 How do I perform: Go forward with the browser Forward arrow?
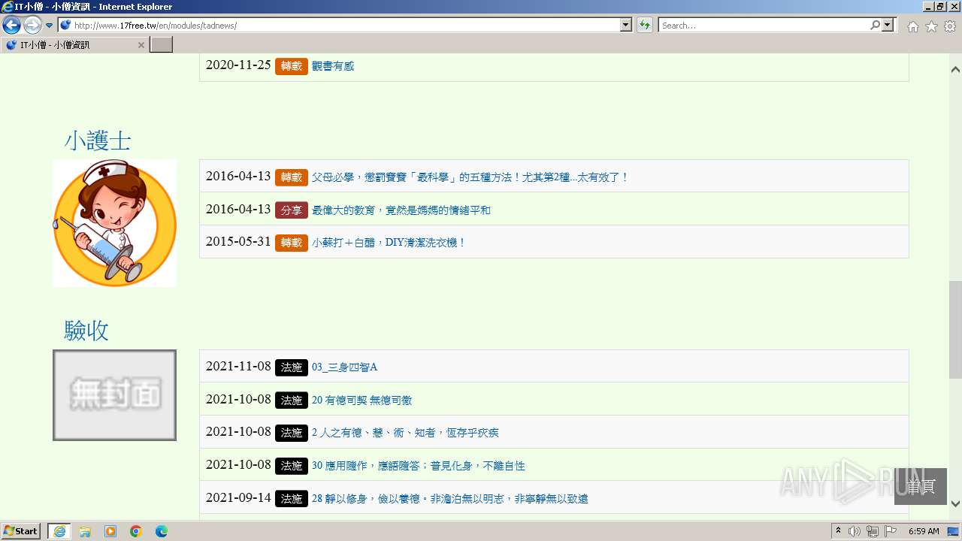coord(32,26)
